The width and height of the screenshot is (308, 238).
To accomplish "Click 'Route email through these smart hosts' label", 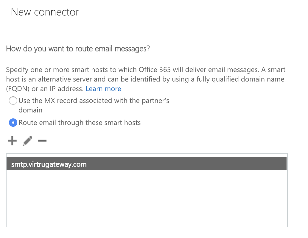I will click(x=80, y=123).
